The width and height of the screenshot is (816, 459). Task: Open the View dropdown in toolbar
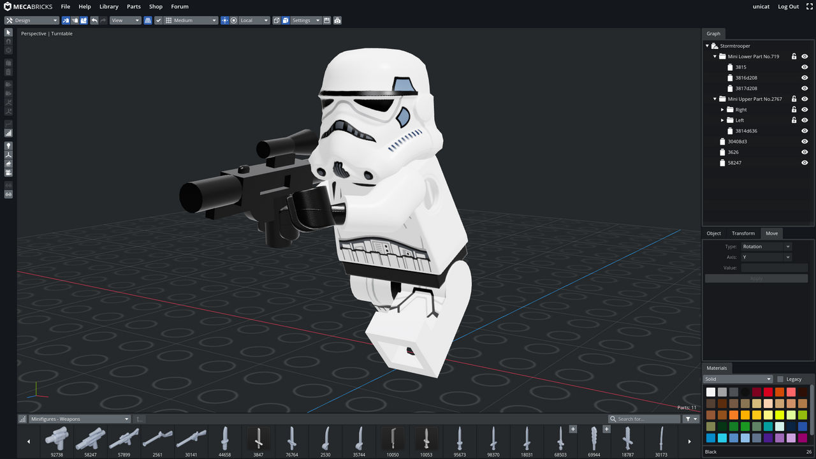tap(125, 20)
